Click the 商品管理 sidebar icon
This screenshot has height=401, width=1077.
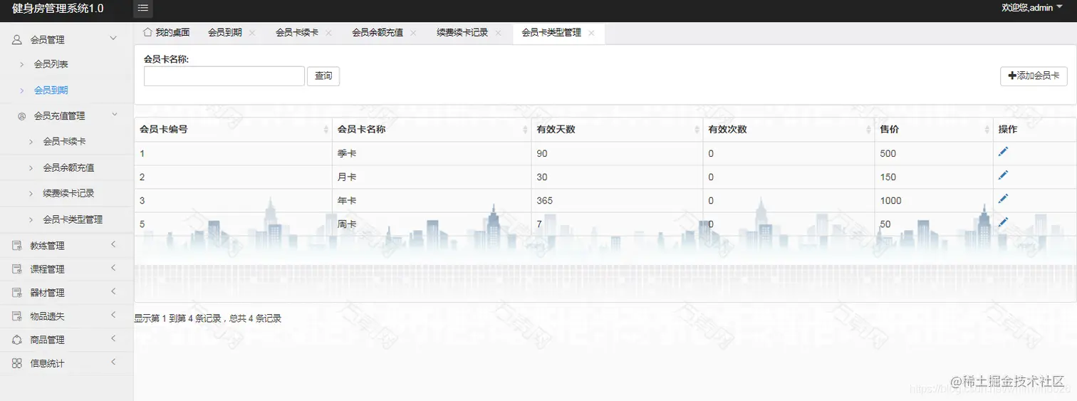(17, 340)
